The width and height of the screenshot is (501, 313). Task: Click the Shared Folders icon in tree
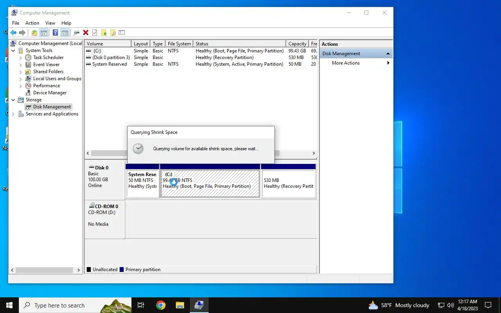28,72
